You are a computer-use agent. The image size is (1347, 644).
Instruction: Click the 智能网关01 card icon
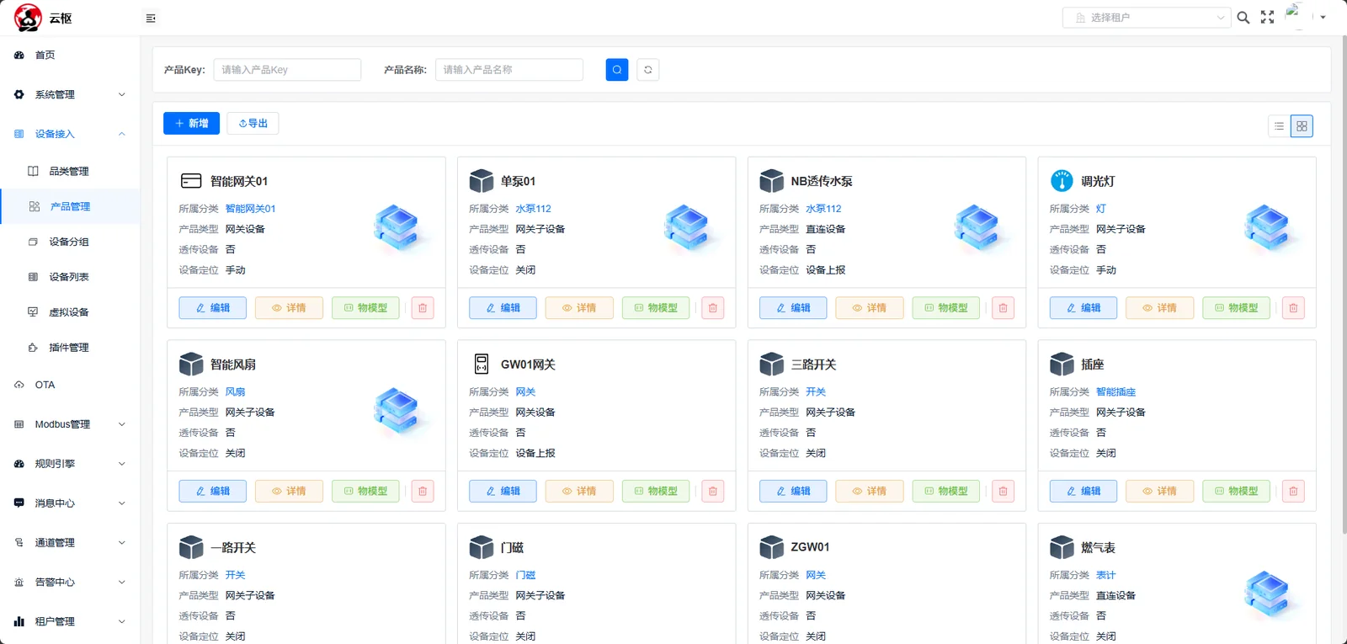pos(191,181)
